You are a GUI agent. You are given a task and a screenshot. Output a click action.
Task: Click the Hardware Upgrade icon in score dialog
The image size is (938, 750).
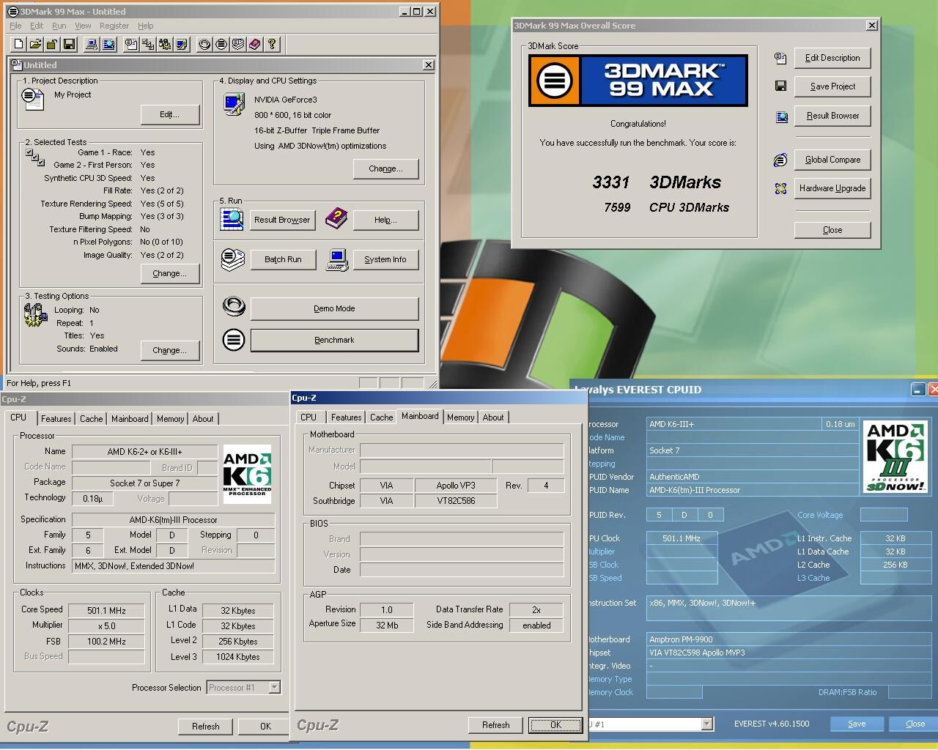coord(780,188)
